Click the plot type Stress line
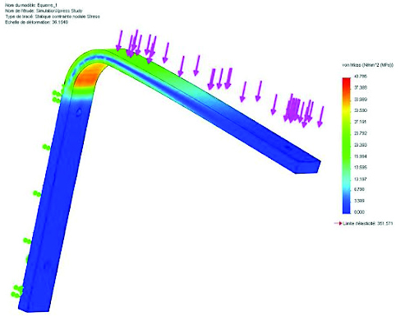The image size is (419, 326). [x=53, y=16]
